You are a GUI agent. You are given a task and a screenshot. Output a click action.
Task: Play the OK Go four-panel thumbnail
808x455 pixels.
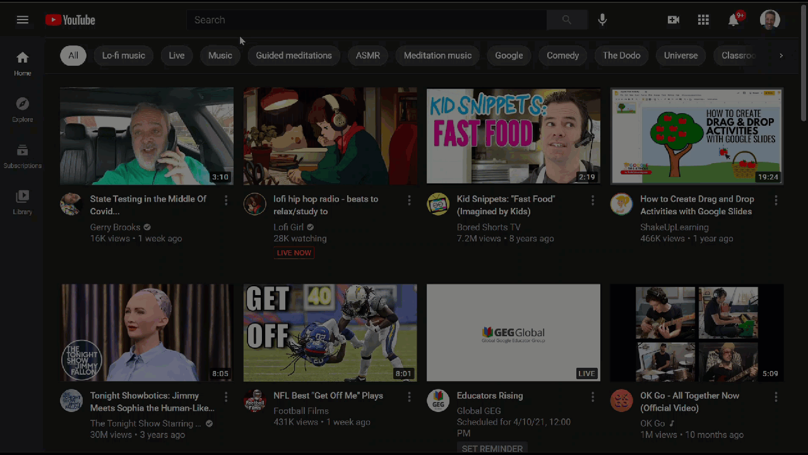click(697, 332)
